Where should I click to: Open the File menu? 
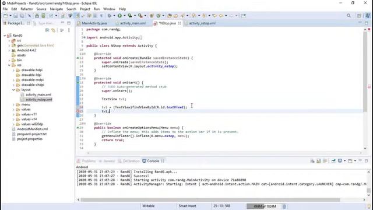pyautogui.click(x=5, y=9)
